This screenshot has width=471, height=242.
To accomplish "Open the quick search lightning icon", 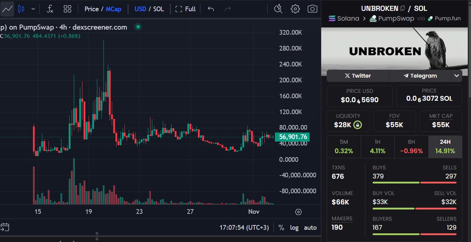I will pos(278,9).
